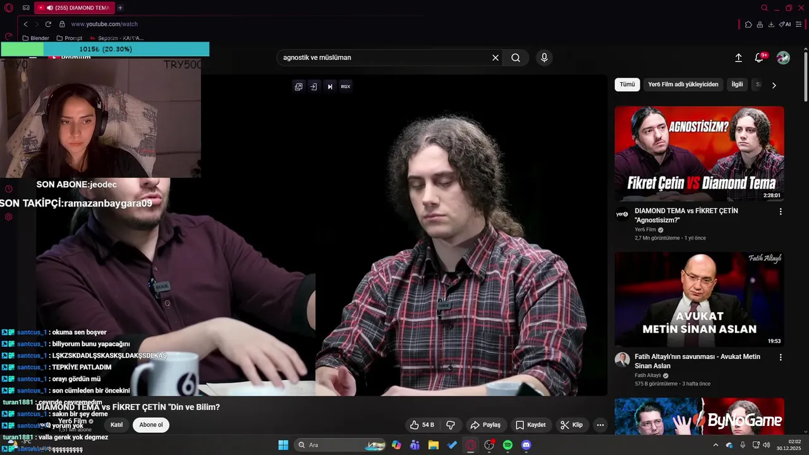
Task: Open the Avukat Metin Sinan Aslan thumbnail
Action: tap(699, 300)
